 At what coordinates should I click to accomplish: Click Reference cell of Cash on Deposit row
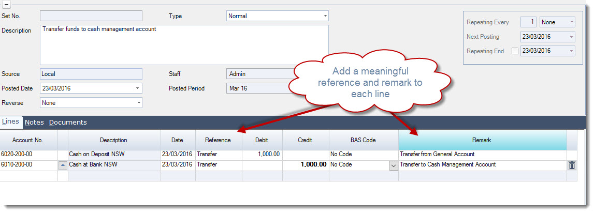218,155
